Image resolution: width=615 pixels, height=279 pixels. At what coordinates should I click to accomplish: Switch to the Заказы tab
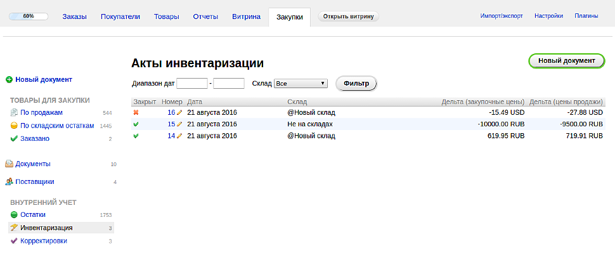(75, 16)
